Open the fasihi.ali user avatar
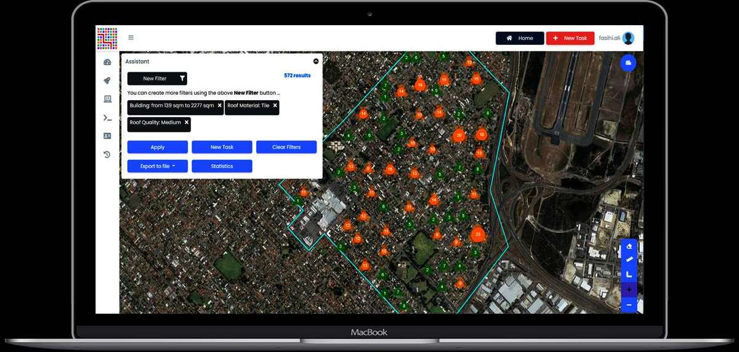Screen dimensions: 739x352 (x=628, y=38)
